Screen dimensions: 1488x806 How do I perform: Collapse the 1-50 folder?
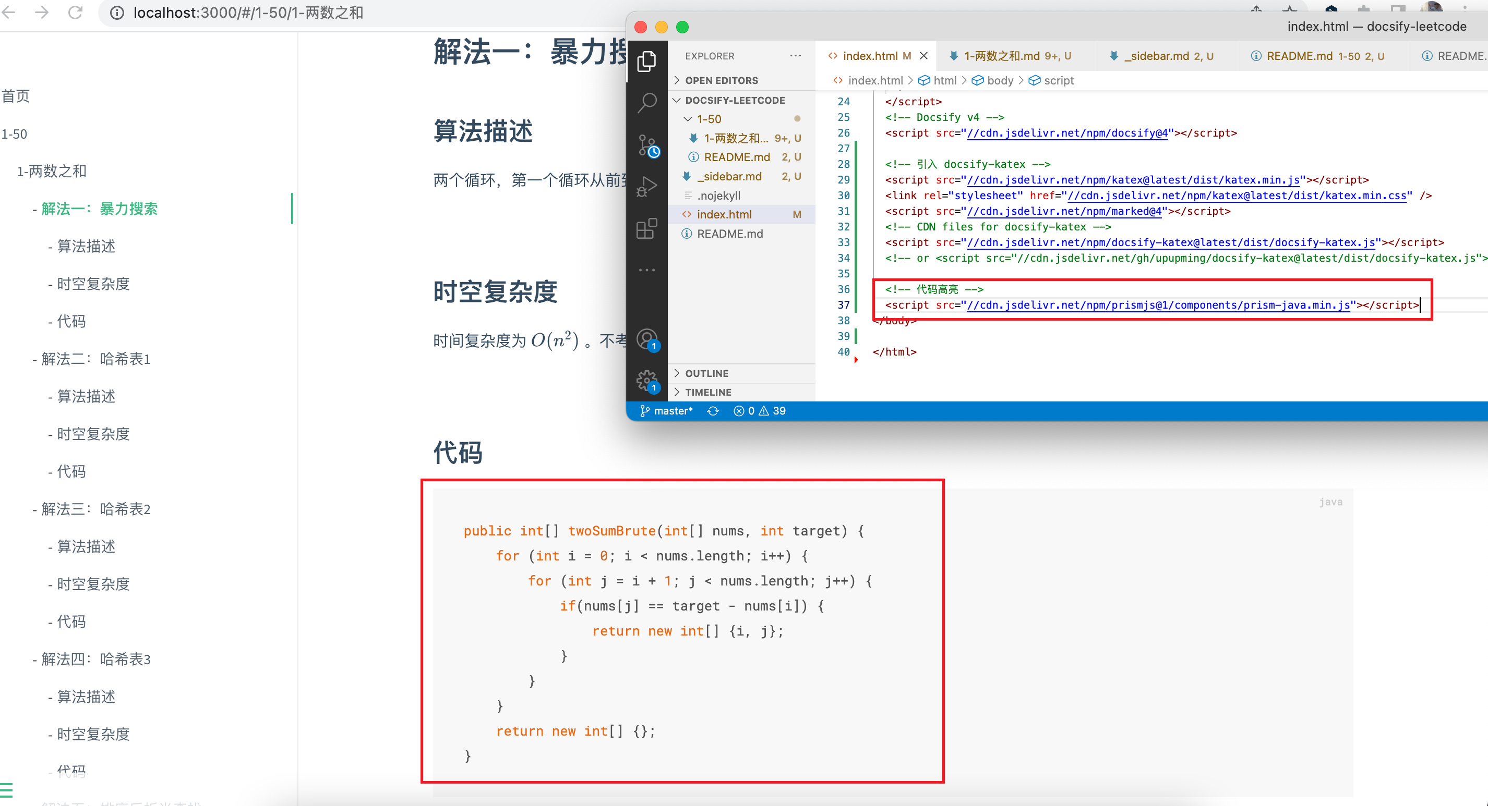tap(708, 119)
